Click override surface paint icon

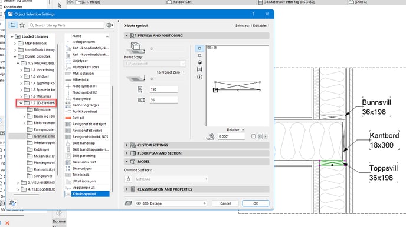tap(128, 179)
